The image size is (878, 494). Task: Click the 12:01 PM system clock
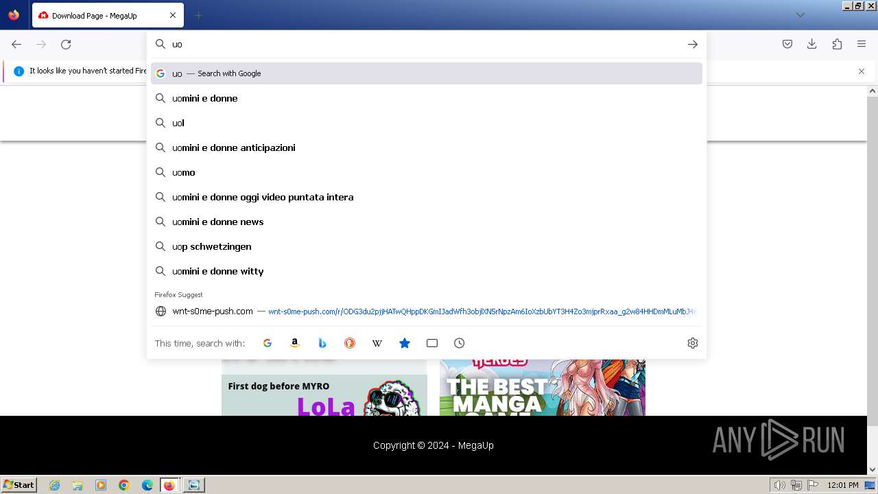coord(843,485)
